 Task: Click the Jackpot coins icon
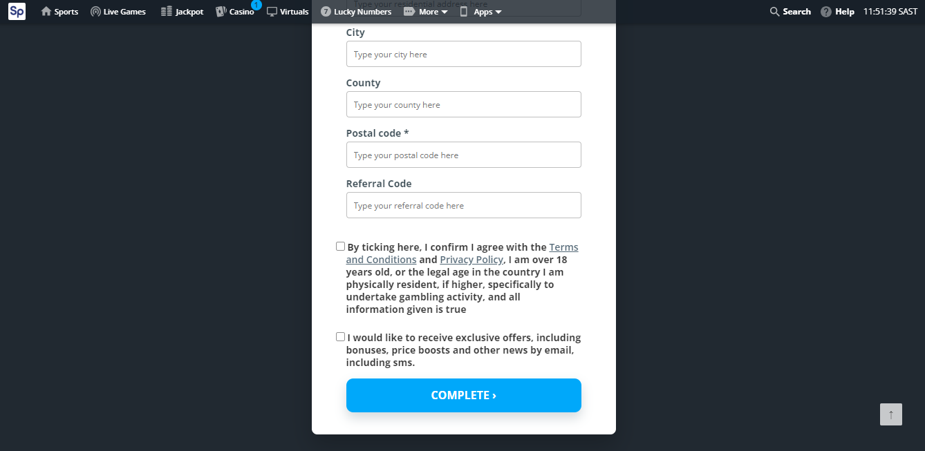[x=166, y=12]
